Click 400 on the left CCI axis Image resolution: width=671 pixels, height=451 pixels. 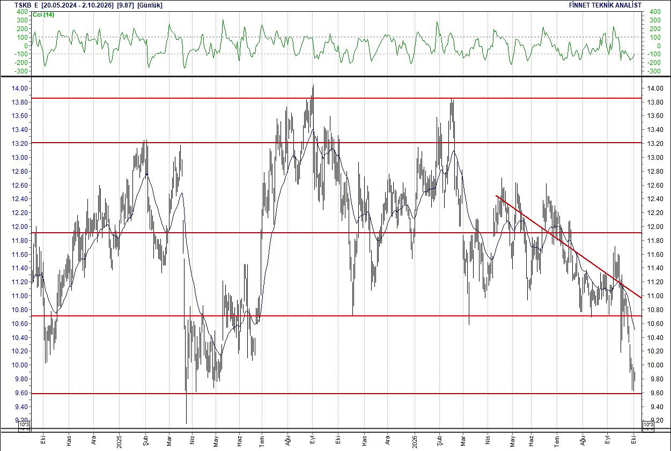(23, 12)
